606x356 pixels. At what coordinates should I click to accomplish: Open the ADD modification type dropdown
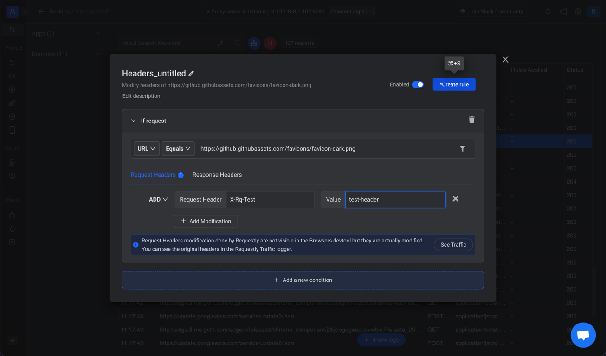pos(158,200)
